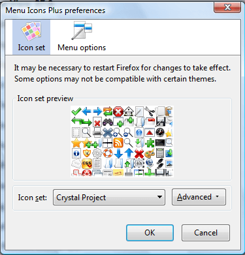Confirm preferences with OK
This screenshot has width=245, height=255.
coord(150,233)
